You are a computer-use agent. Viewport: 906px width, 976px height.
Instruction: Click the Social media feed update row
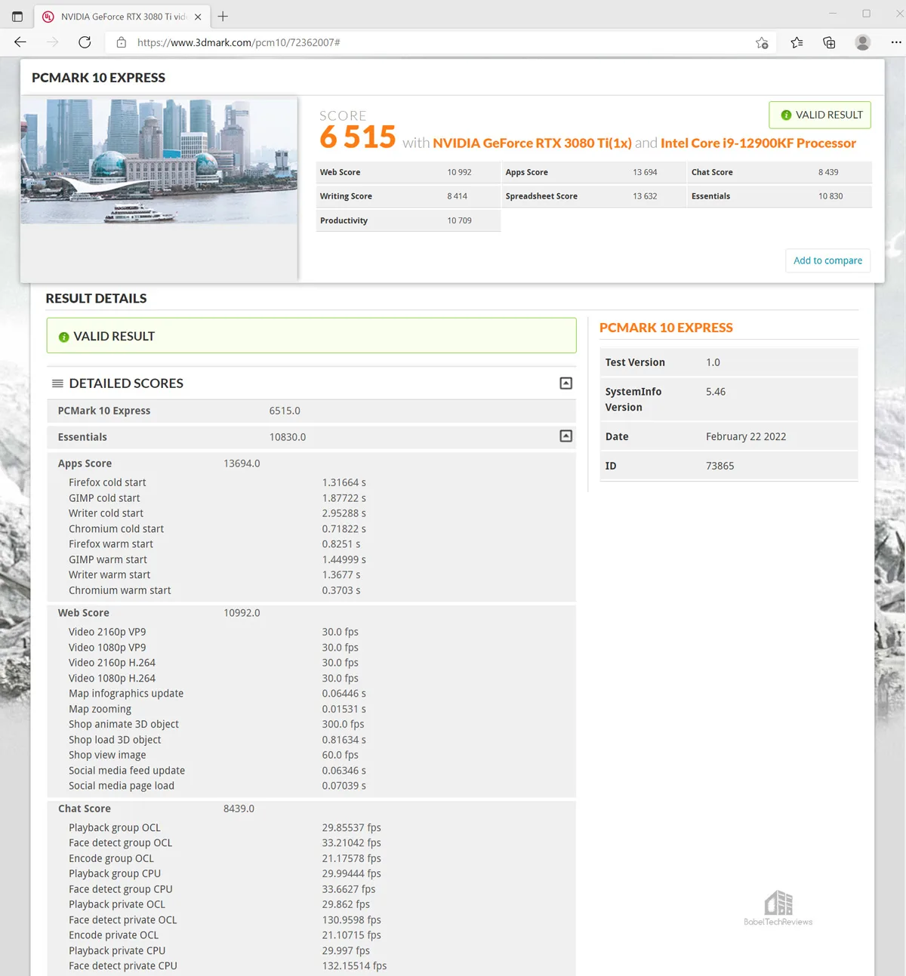click(x=311, y=771)
